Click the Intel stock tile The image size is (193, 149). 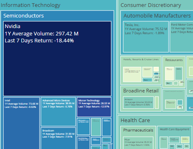click(x=22, y=123)
